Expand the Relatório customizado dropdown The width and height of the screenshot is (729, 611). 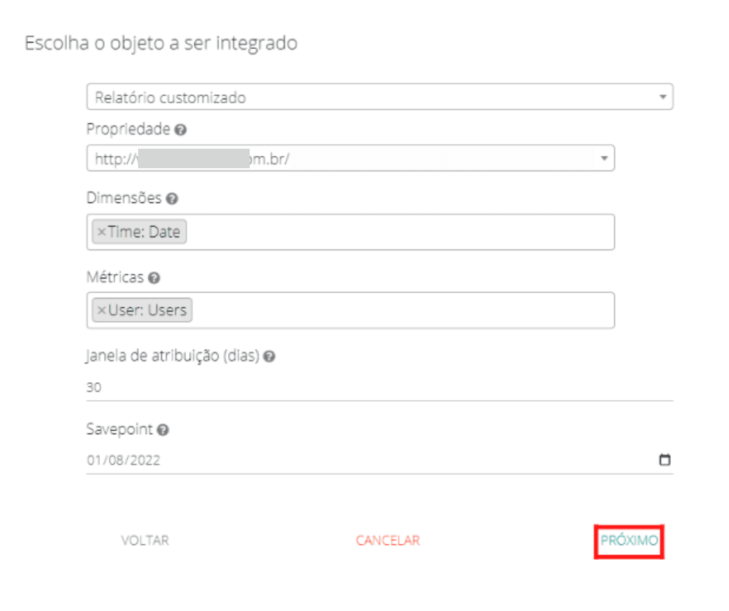(662, 98)
